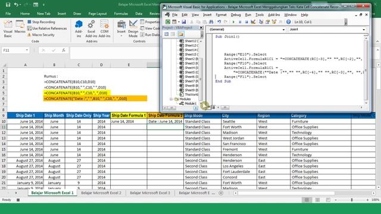Screen dimensions: 381x214
Task: Switch to Belajar Microsoft Excel 3 sheet
Action: 150,193
